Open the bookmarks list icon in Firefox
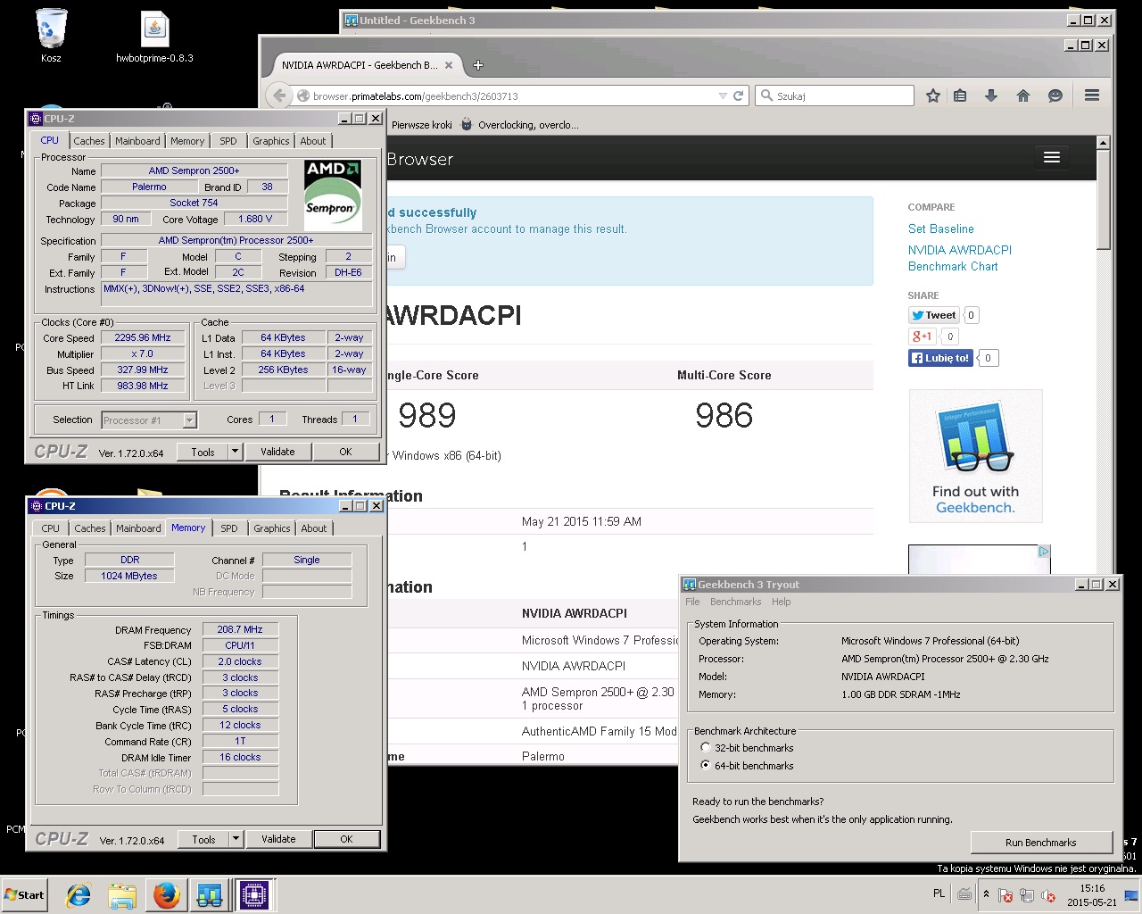The height and width of the screenshot is (914, 1142). [x=960, y=96]
